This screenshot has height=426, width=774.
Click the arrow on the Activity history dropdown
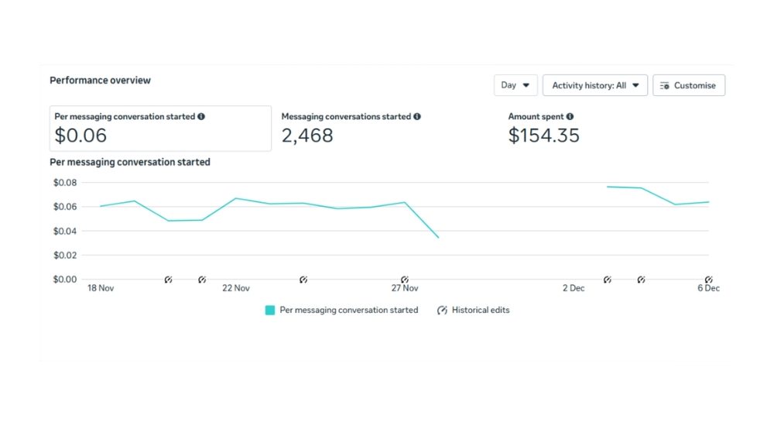[x=635, y=85]
